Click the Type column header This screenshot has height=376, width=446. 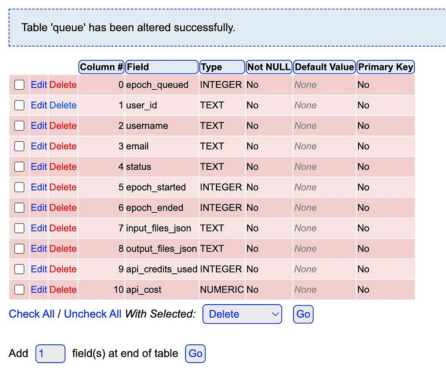(x=222, y=67)
